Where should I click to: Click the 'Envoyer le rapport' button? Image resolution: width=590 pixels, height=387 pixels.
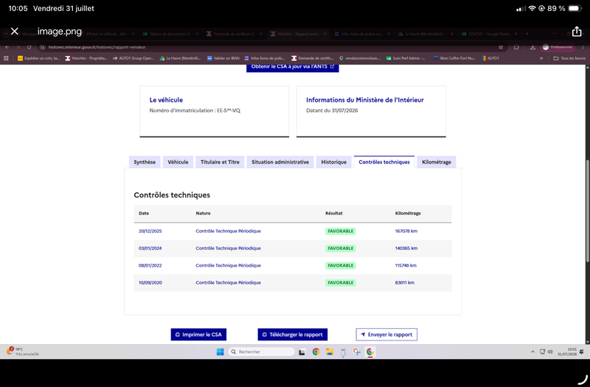click(x=386, y=335)
